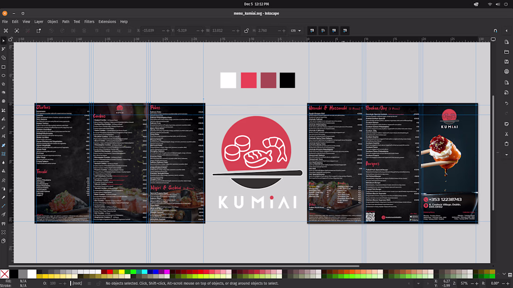The width and height of the screenshot is (513, 288).
Task: Select the Pages tool
Action: [x=4, y=241]
